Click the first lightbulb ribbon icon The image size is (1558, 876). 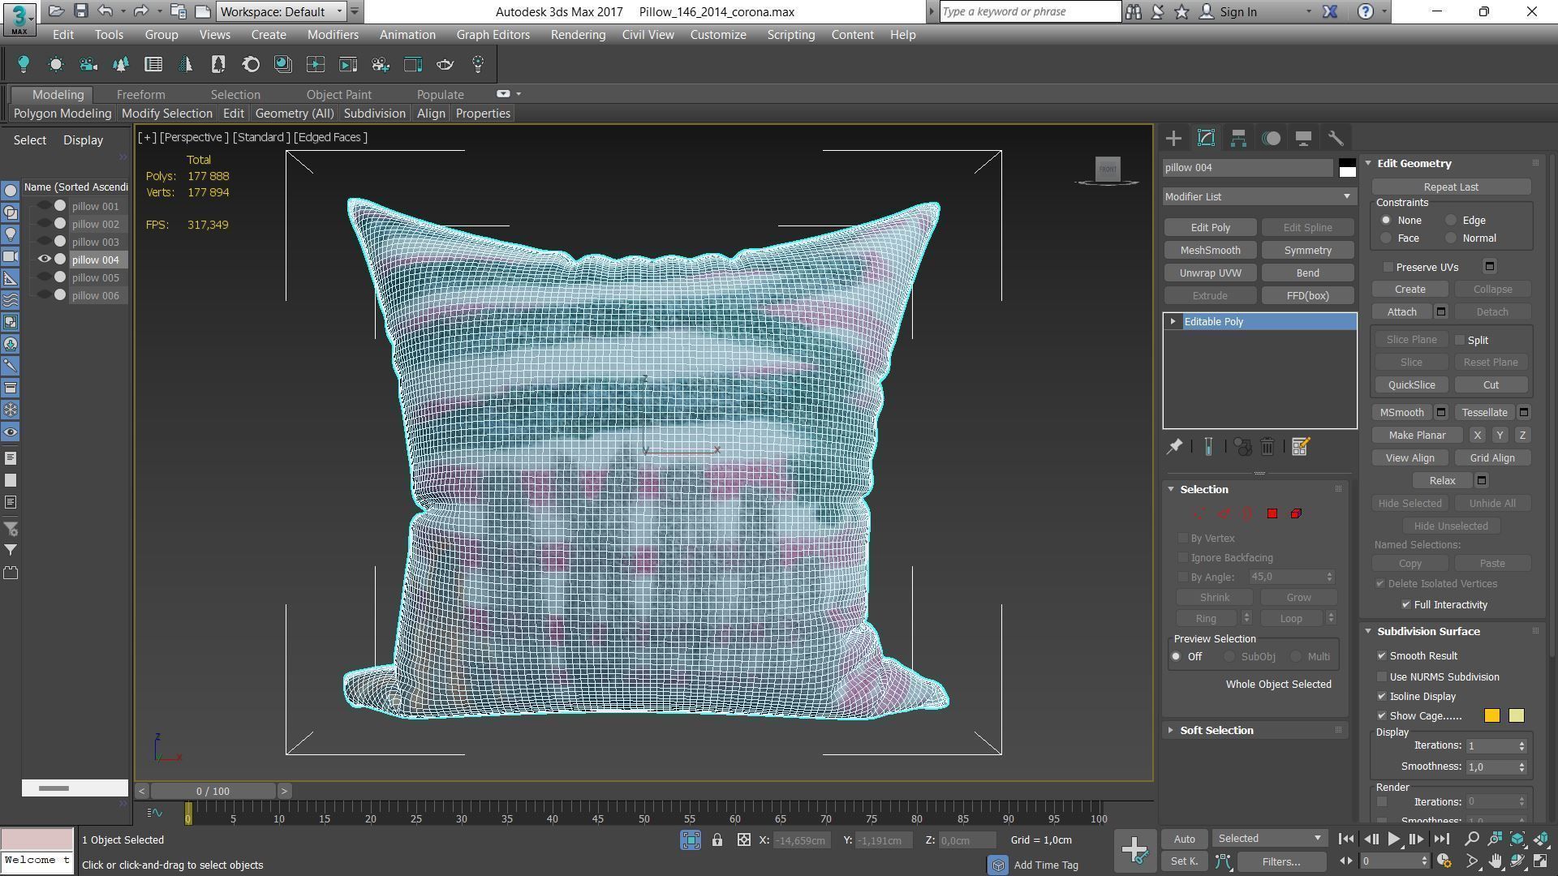(x=24, y=64)
